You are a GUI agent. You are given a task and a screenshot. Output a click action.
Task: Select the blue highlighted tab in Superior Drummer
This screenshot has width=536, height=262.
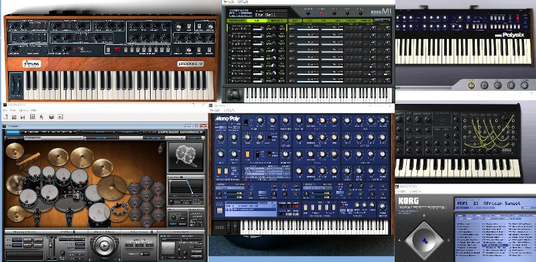coord(13,132)
